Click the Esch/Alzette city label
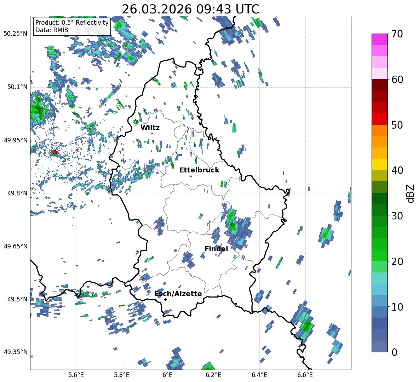This screenshot has width=419, height=382. [x=178, y=294]
